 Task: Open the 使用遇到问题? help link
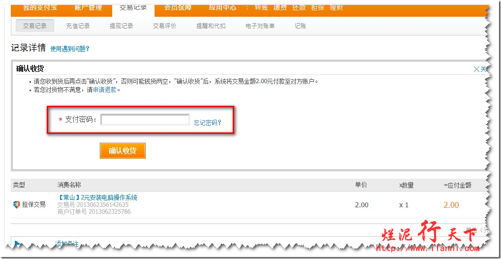tap(70, 49)
